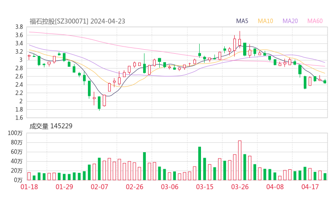
Task: Click the 02-26 date axis label
Action: coord(135,187)
